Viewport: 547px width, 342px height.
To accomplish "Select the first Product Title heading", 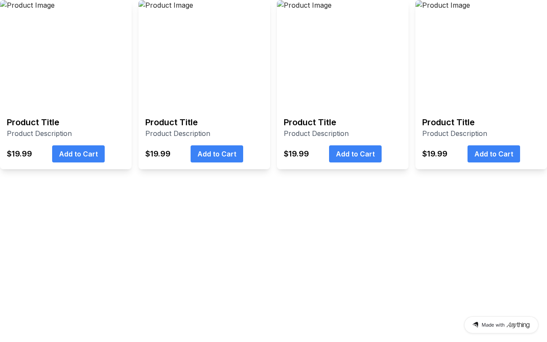I will point(33,122).
